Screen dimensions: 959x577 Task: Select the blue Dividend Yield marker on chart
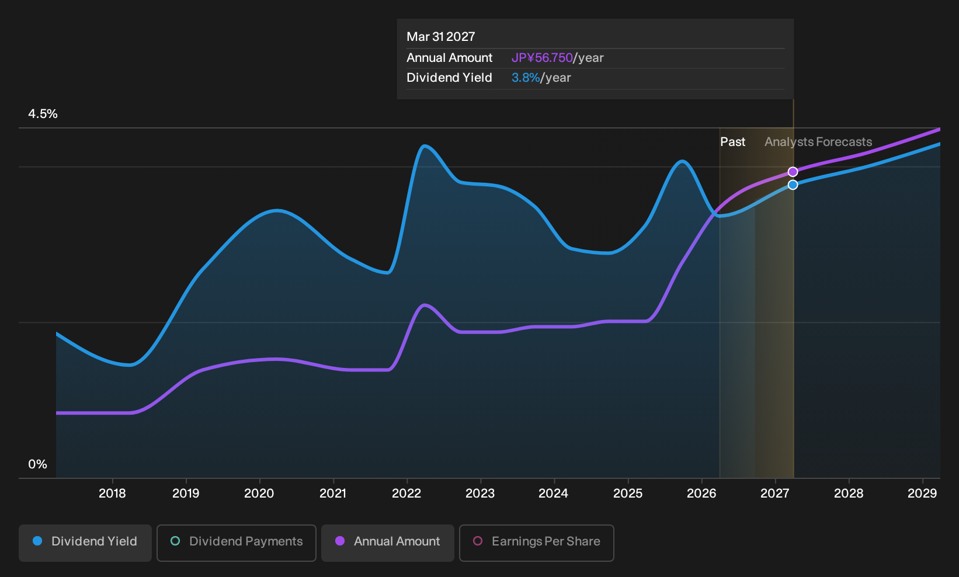click(793, 185)
